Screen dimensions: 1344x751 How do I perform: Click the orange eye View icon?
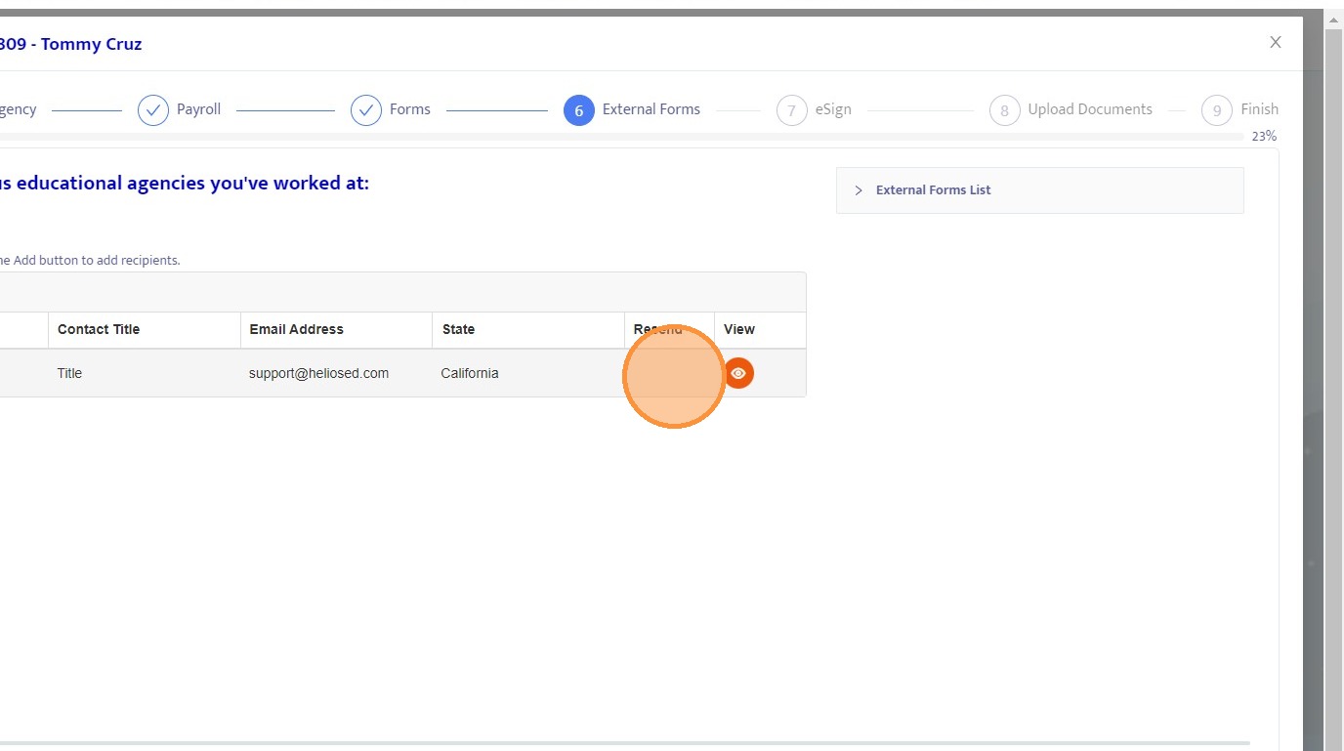(738, 373)
